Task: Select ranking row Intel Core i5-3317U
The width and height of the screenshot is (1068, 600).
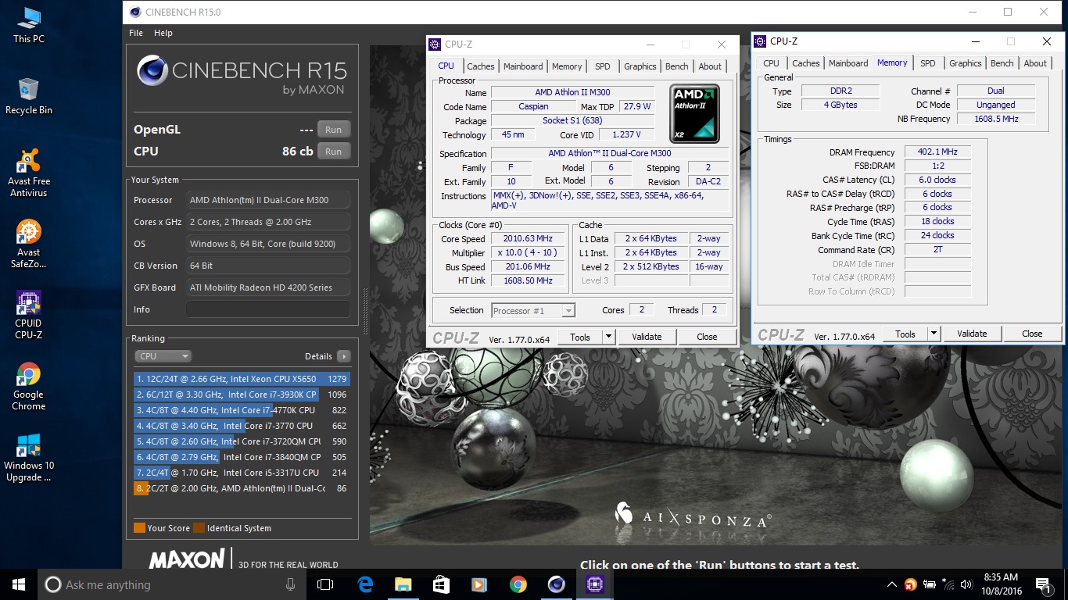Action: 241,473
